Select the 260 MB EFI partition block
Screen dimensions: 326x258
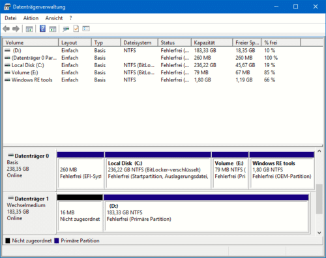coord(80,170)
